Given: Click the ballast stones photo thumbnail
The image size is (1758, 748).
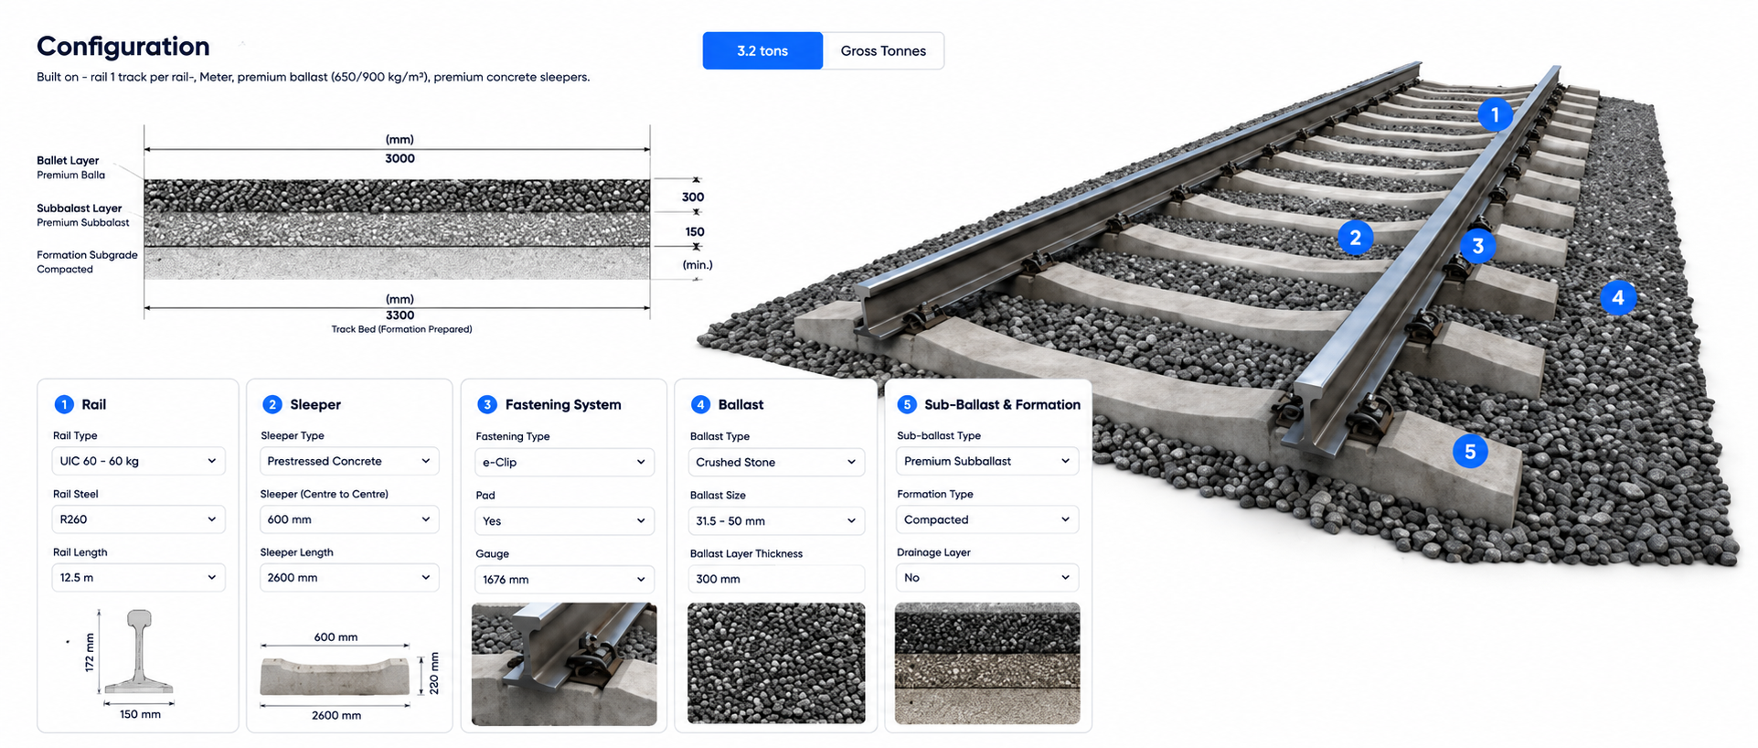Looking at the screenshot, I should click(x=776, y=663).
